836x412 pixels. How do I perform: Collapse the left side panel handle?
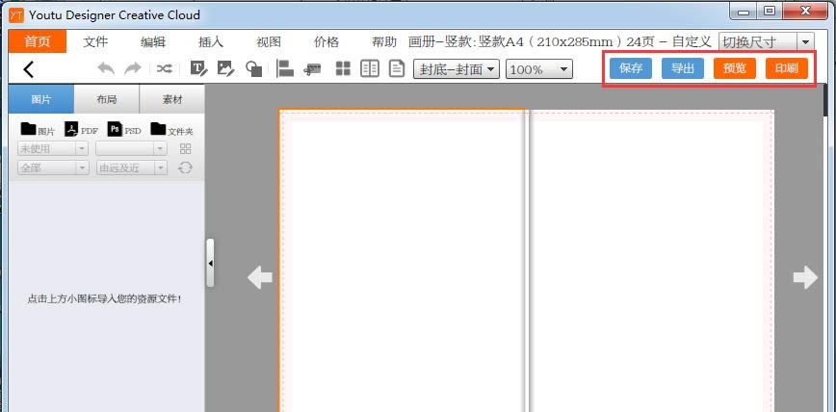point(211,263)
